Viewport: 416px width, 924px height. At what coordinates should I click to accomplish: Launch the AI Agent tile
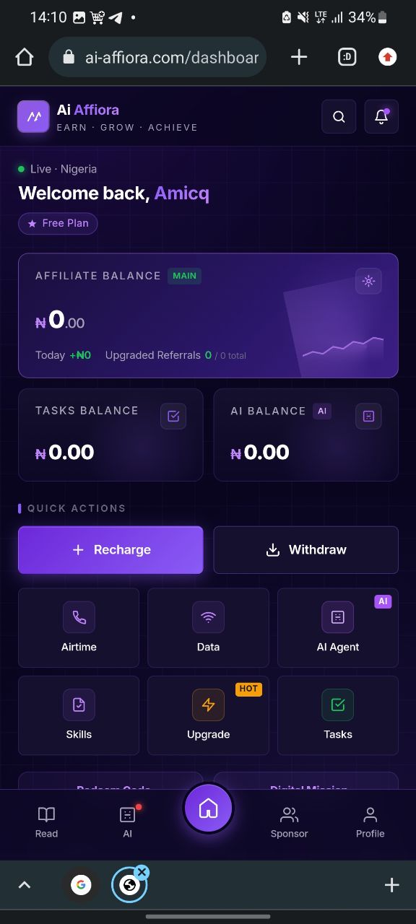point(338,627)
